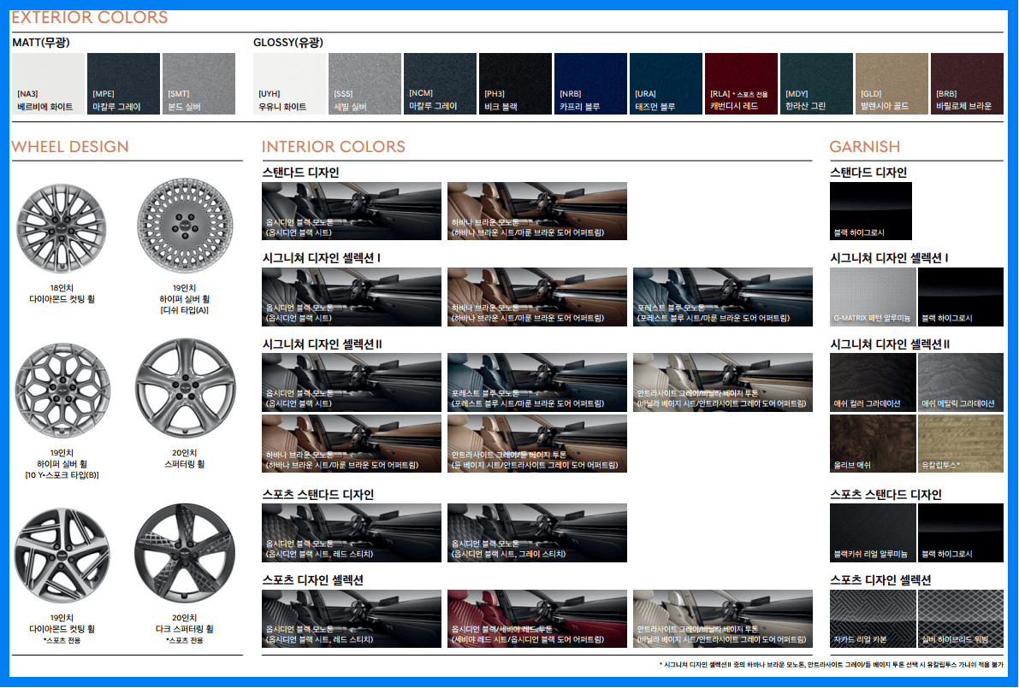
Task: Select the matte [MPE] 마칼루 그레이 swatch
Action: click(123, 84)
